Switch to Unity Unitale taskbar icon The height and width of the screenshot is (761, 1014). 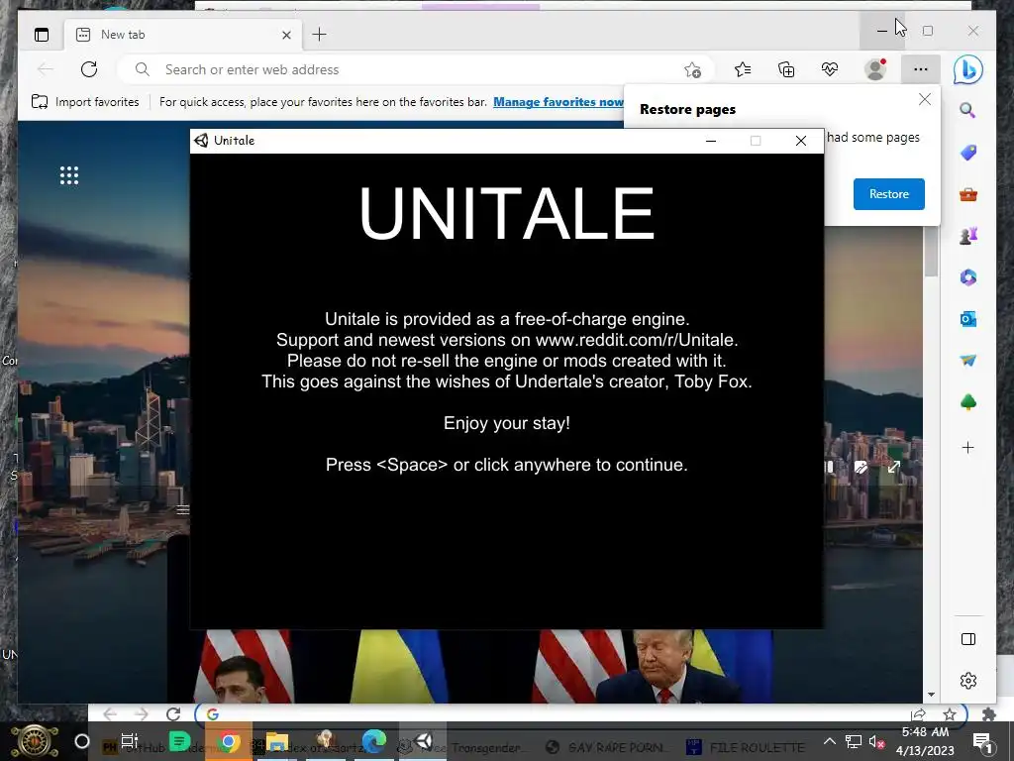click(x=423, y=741)
